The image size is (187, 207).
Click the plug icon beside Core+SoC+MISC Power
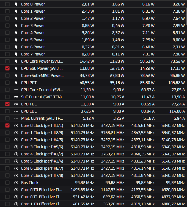point(16,75)
